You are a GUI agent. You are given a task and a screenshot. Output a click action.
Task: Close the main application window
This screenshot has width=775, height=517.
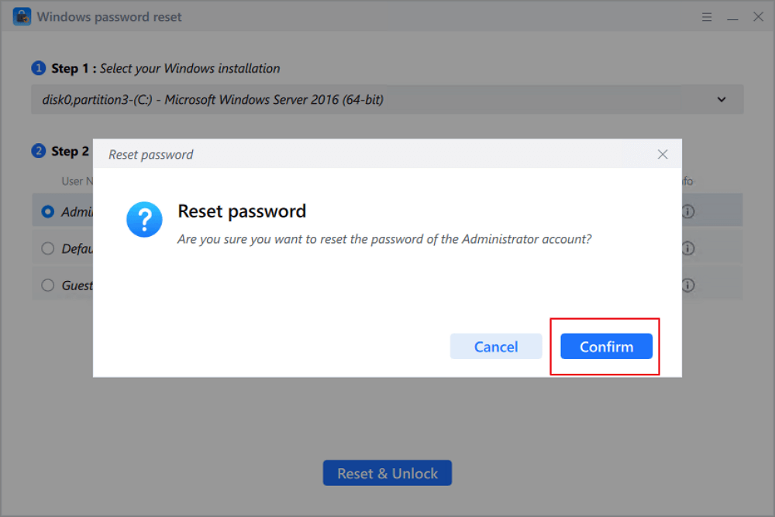click(x=758, y=16)
